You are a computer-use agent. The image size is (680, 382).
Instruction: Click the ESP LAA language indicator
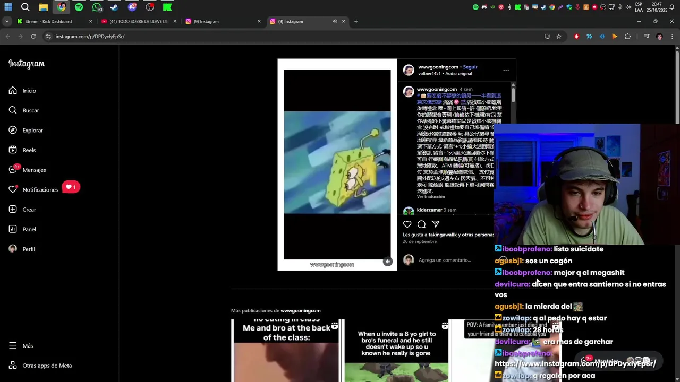(x=639, y=7)
